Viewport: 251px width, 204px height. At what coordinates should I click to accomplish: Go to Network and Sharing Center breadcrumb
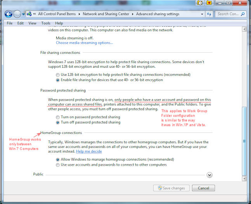pos(106,14)
